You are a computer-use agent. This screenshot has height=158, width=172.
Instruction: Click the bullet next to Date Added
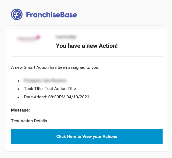[18, 97]
